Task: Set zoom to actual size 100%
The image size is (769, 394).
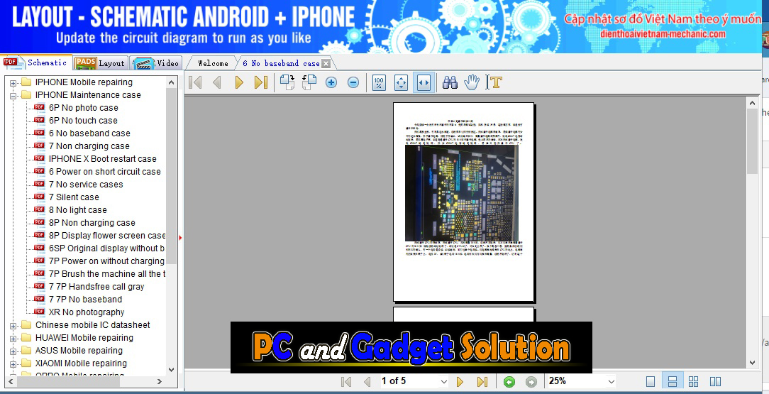Action: point(379,82)
